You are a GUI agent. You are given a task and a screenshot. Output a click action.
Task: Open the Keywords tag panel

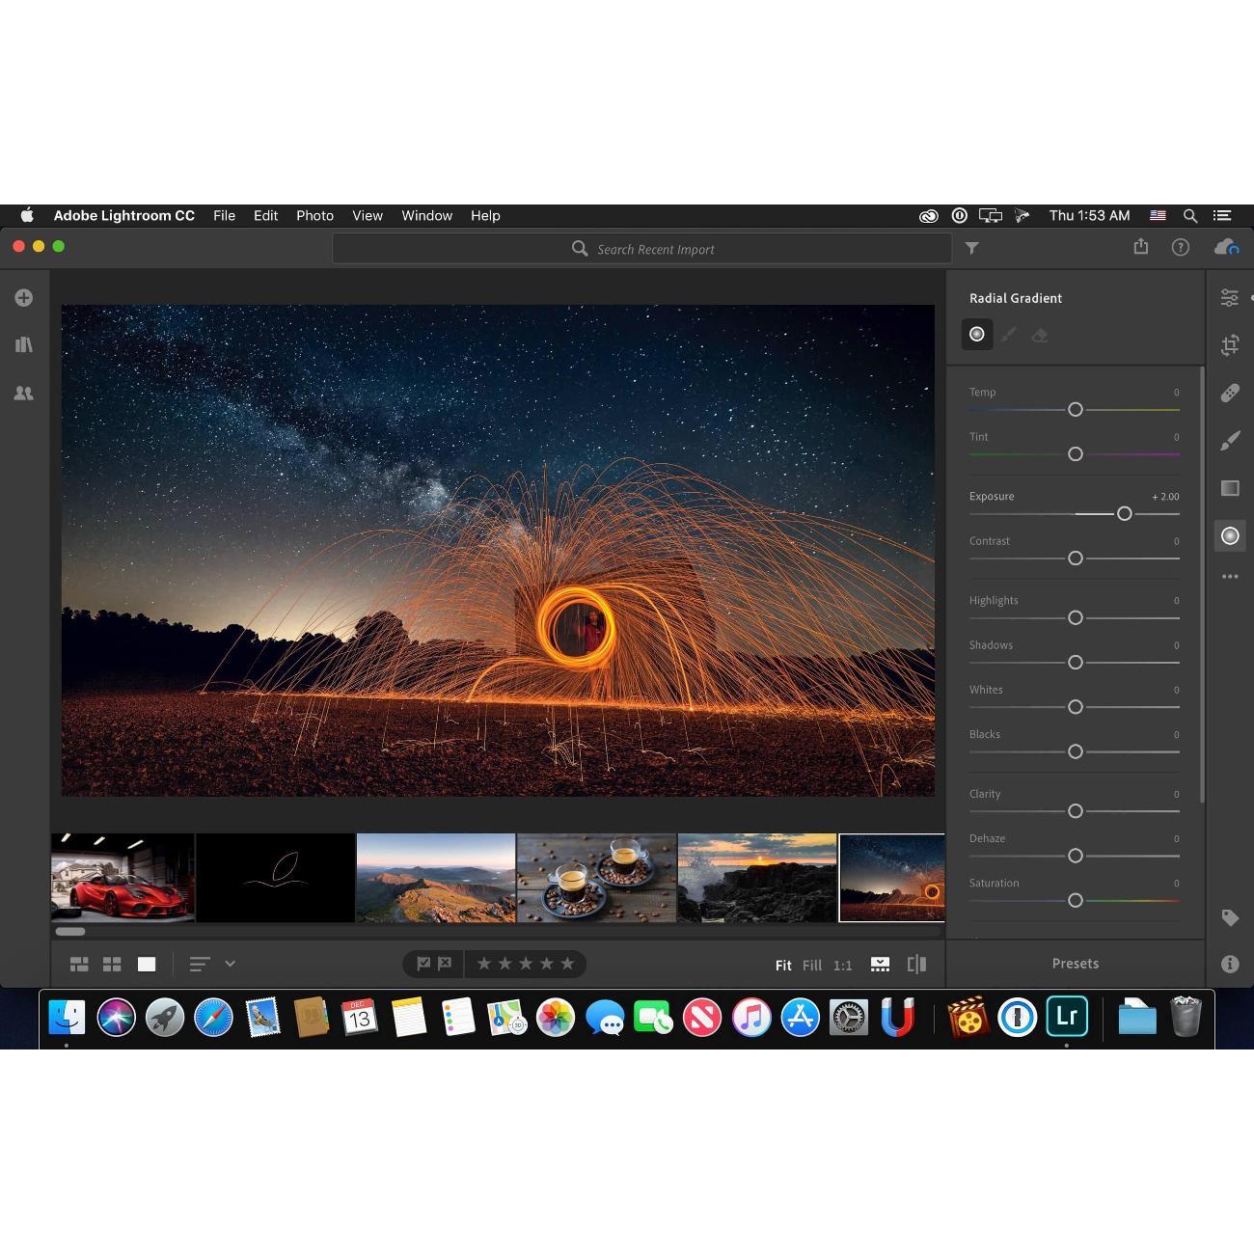[x=1230, y=917]
